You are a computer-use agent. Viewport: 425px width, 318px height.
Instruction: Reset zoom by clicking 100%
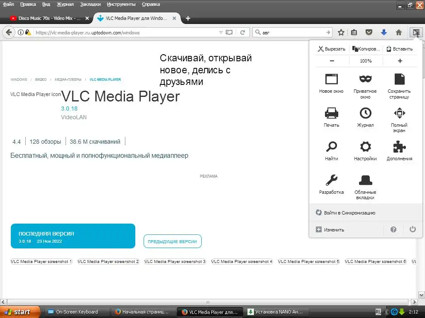click(x=366, y=61)
